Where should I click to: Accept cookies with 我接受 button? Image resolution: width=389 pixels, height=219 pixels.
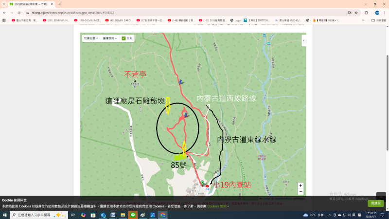click(x=375, y=203)
